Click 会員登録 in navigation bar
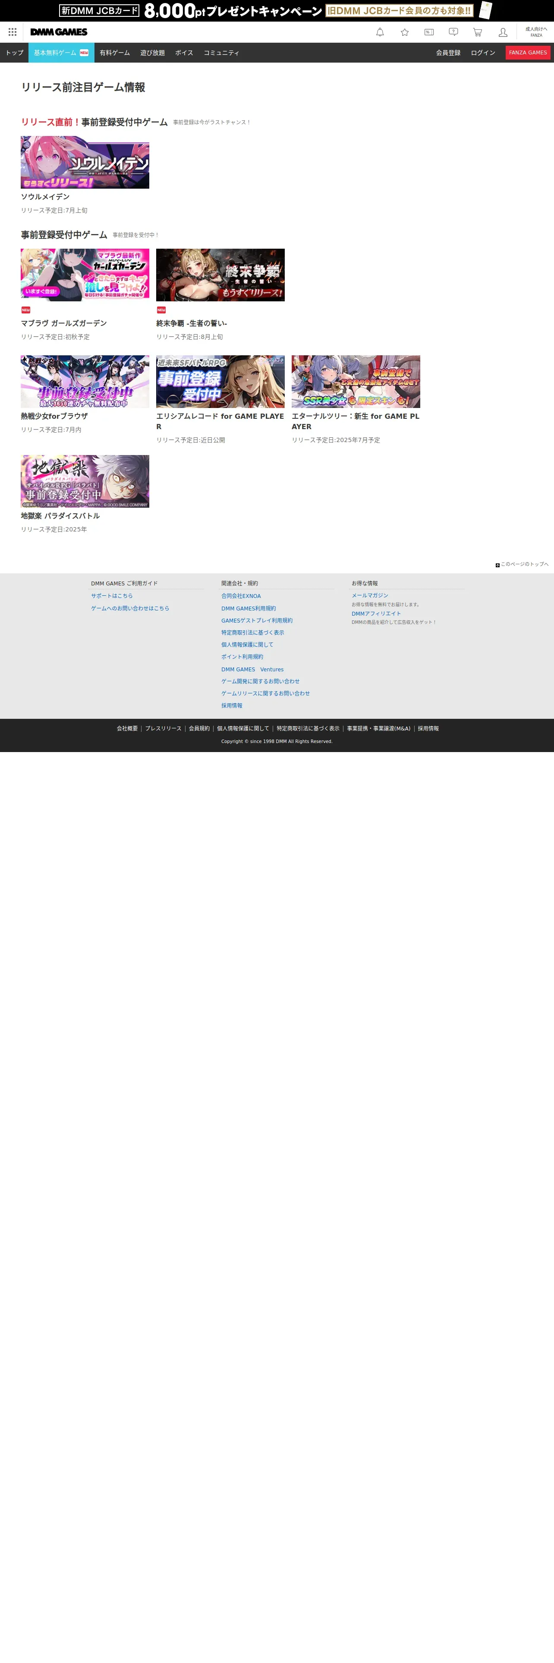Viewport: 554px width, 1663px height. tap(448, 53)
